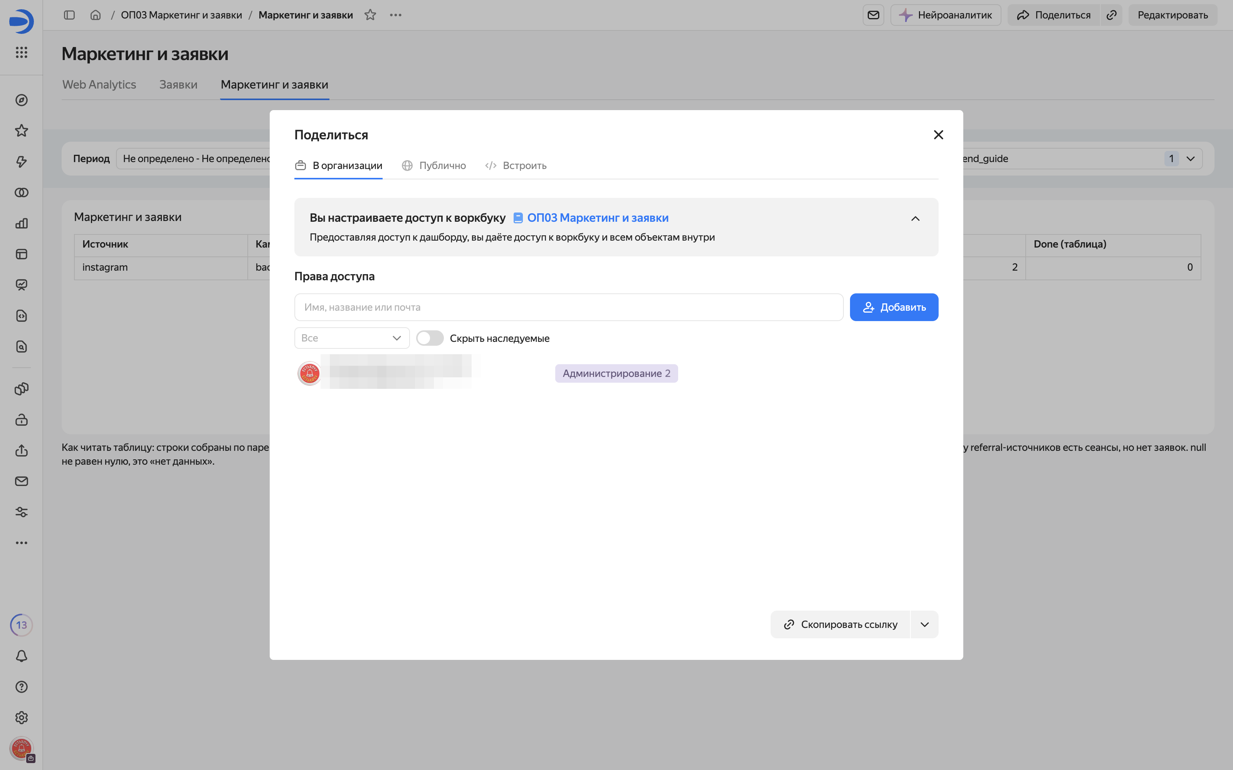Click the Поделиться button in top bar
Image resolution: width=1233 pixels, height=770 pixels.
click(1054, 15)
